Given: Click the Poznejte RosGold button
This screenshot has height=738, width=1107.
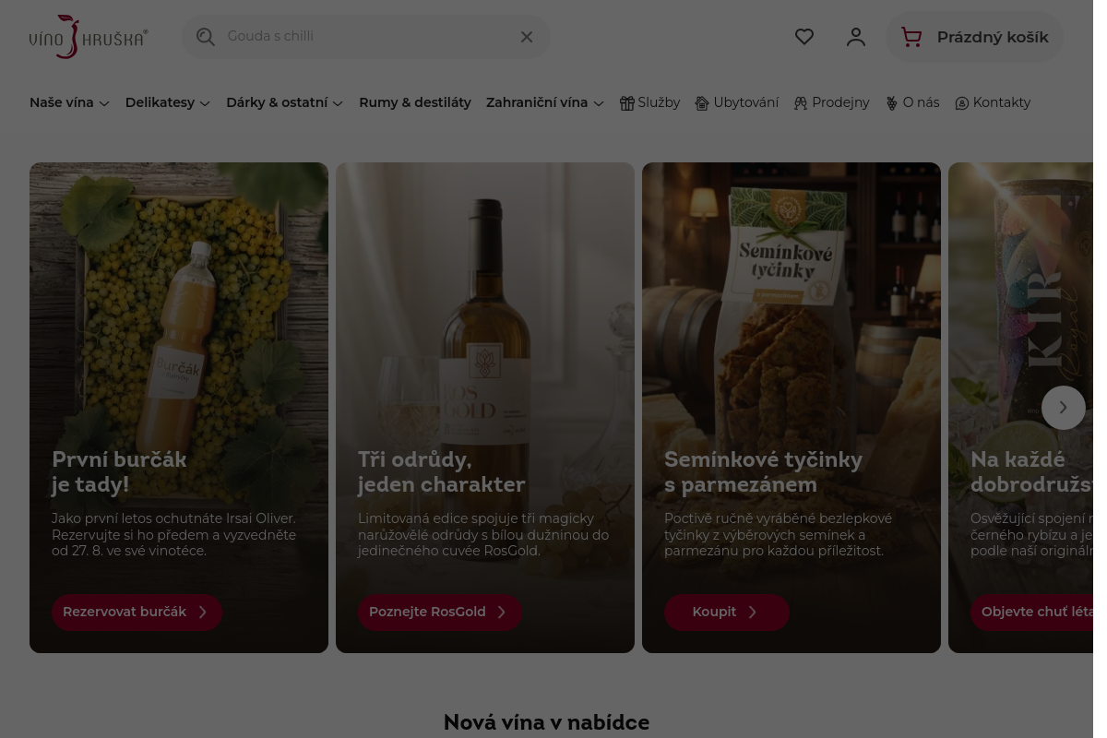Looking at the screenshot, I should (x=440, y=613).
